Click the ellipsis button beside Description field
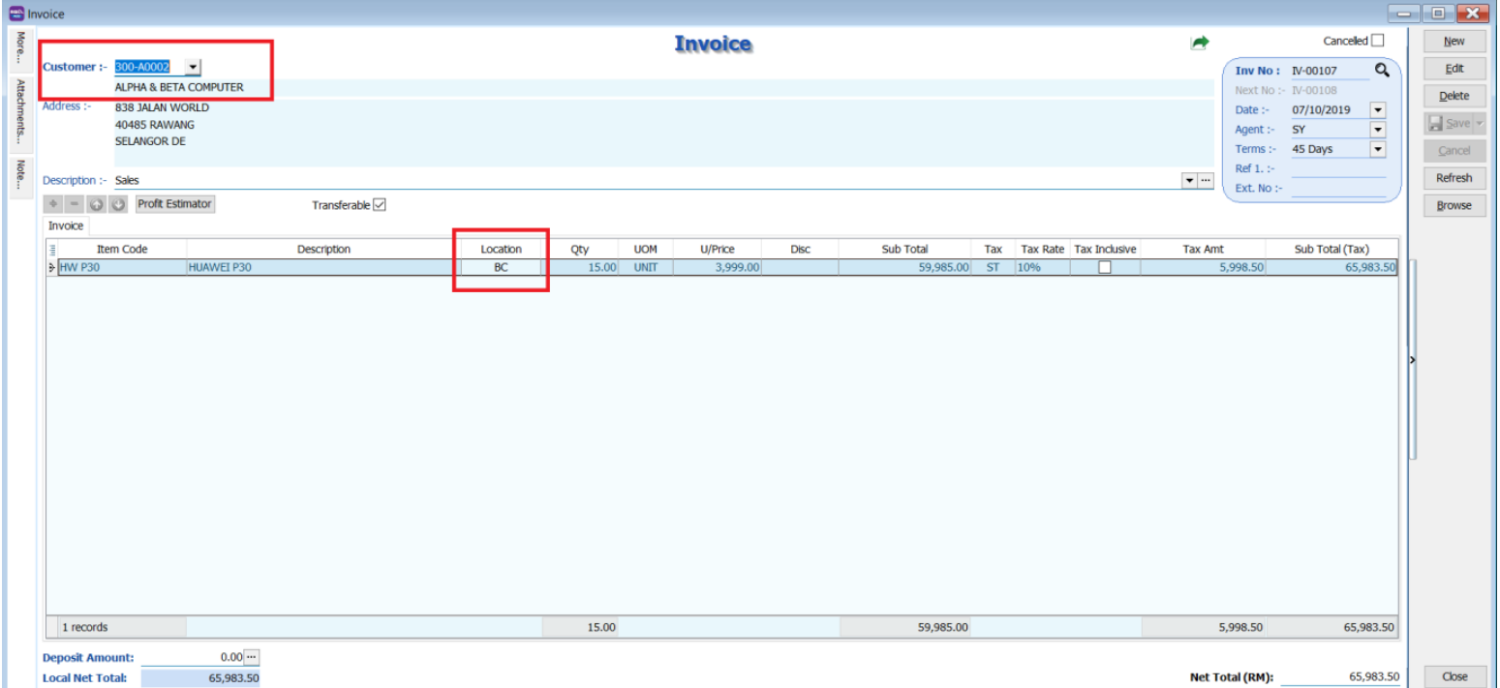The image size is (1500, 688). pyautogui.click(x=1206, y=181)
